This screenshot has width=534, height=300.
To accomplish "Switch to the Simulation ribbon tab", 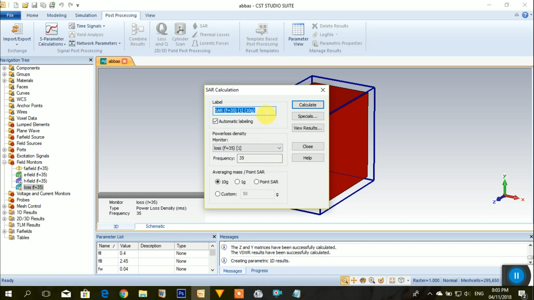I will [x=86, y=15].
